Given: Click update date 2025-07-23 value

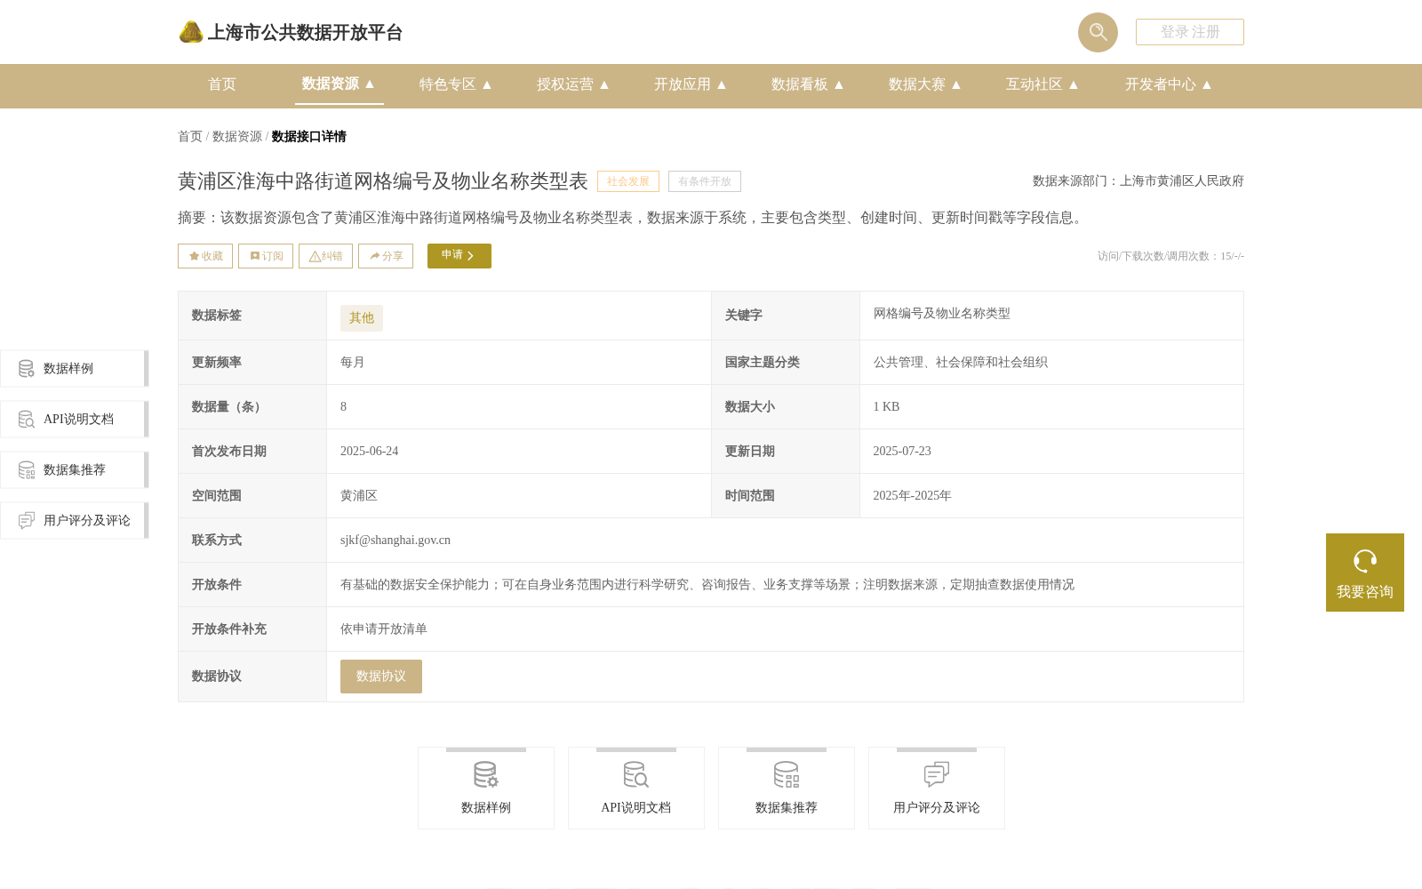Looking at the screenshot, I should (x=902, y=451).
